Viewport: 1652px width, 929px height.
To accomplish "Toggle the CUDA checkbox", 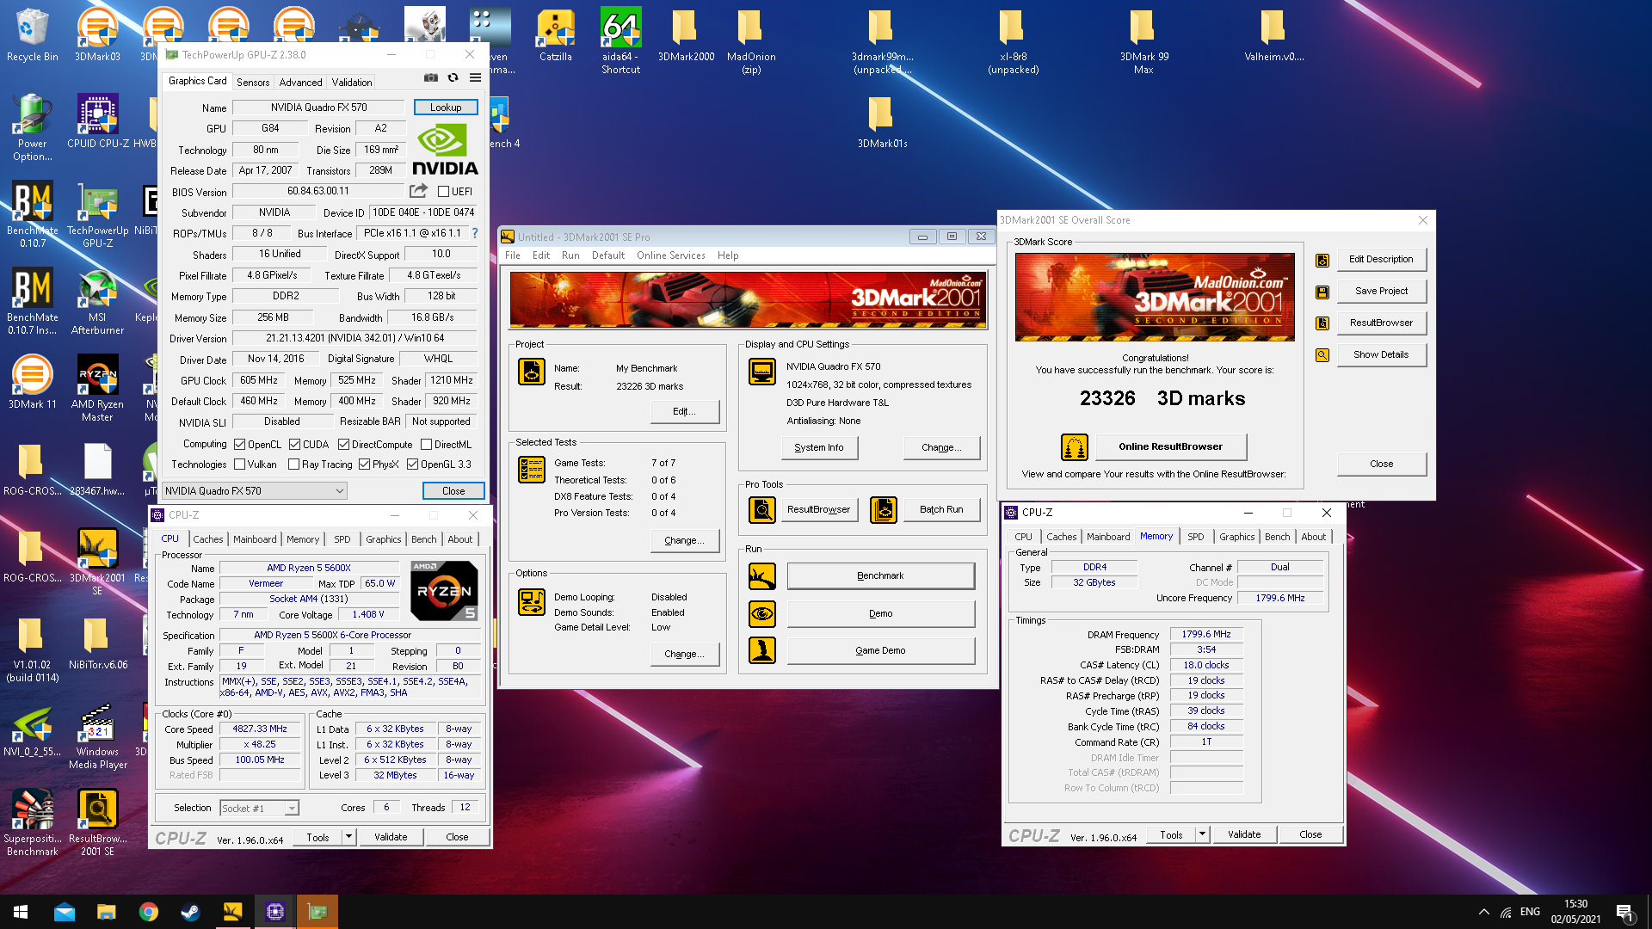I will 295,445.
